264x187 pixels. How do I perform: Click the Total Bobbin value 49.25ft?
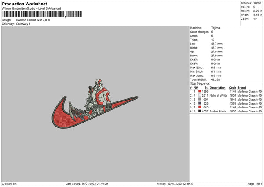pos(216,79)
